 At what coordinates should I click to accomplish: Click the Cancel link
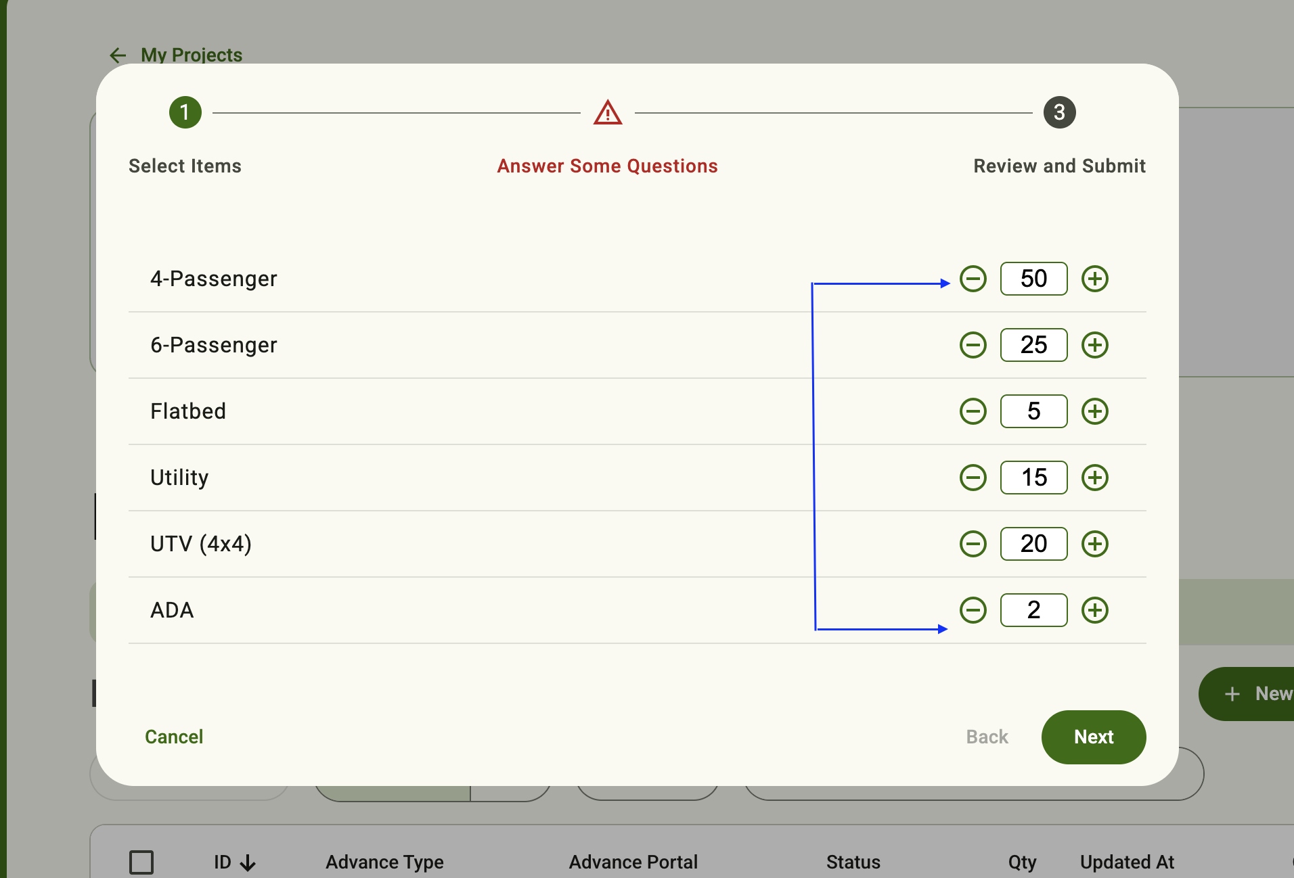click(174, 737)
